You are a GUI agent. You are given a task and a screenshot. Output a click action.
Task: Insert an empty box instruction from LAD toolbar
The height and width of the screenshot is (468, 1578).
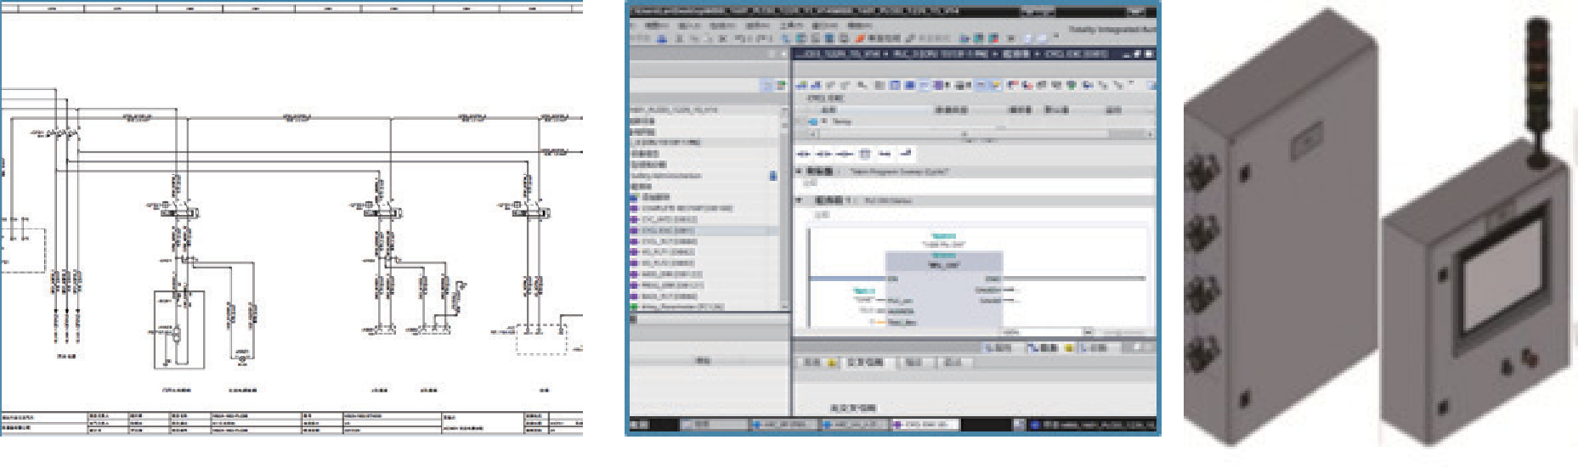click(x=864, y=155)
